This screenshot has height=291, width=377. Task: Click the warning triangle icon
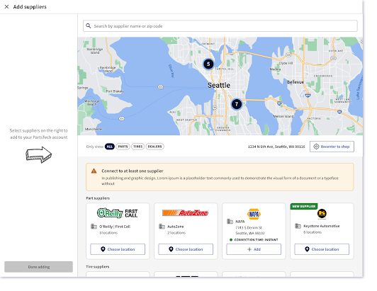[94, 171]
